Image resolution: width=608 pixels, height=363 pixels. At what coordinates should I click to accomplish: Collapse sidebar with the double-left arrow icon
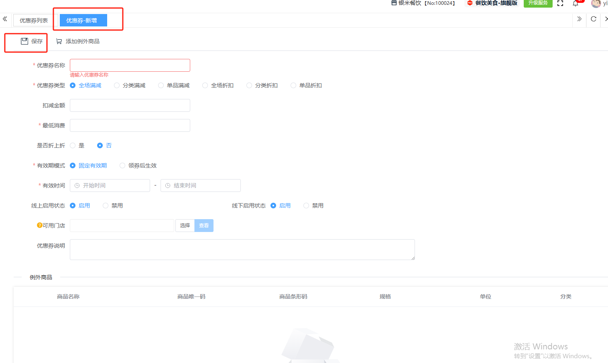(x=5, y=19)
